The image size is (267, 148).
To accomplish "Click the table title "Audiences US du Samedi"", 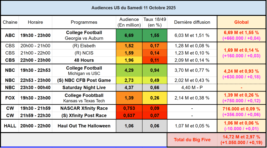I will (133, 8).
